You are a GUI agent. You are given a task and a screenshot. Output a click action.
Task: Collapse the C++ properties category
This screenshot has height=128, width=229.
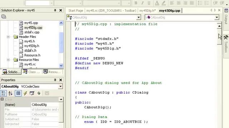pos(2,99)
